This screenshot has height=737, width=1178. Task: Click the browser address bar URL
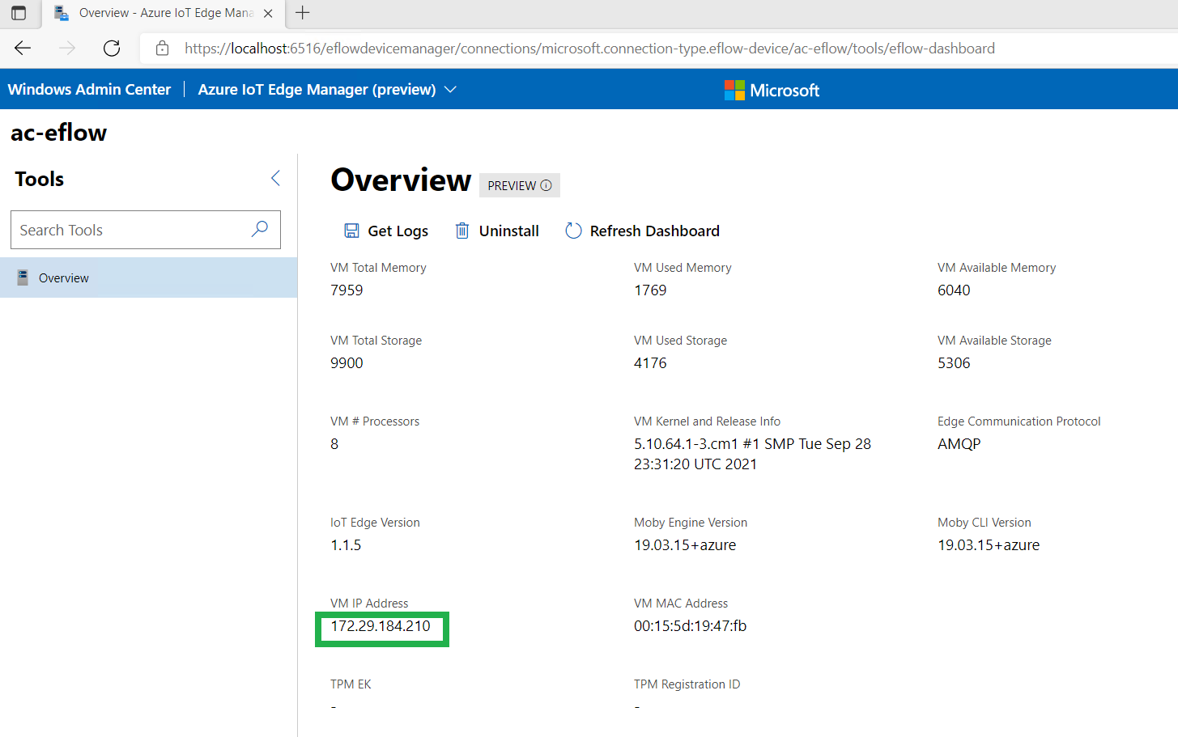(x=589, y=49)
